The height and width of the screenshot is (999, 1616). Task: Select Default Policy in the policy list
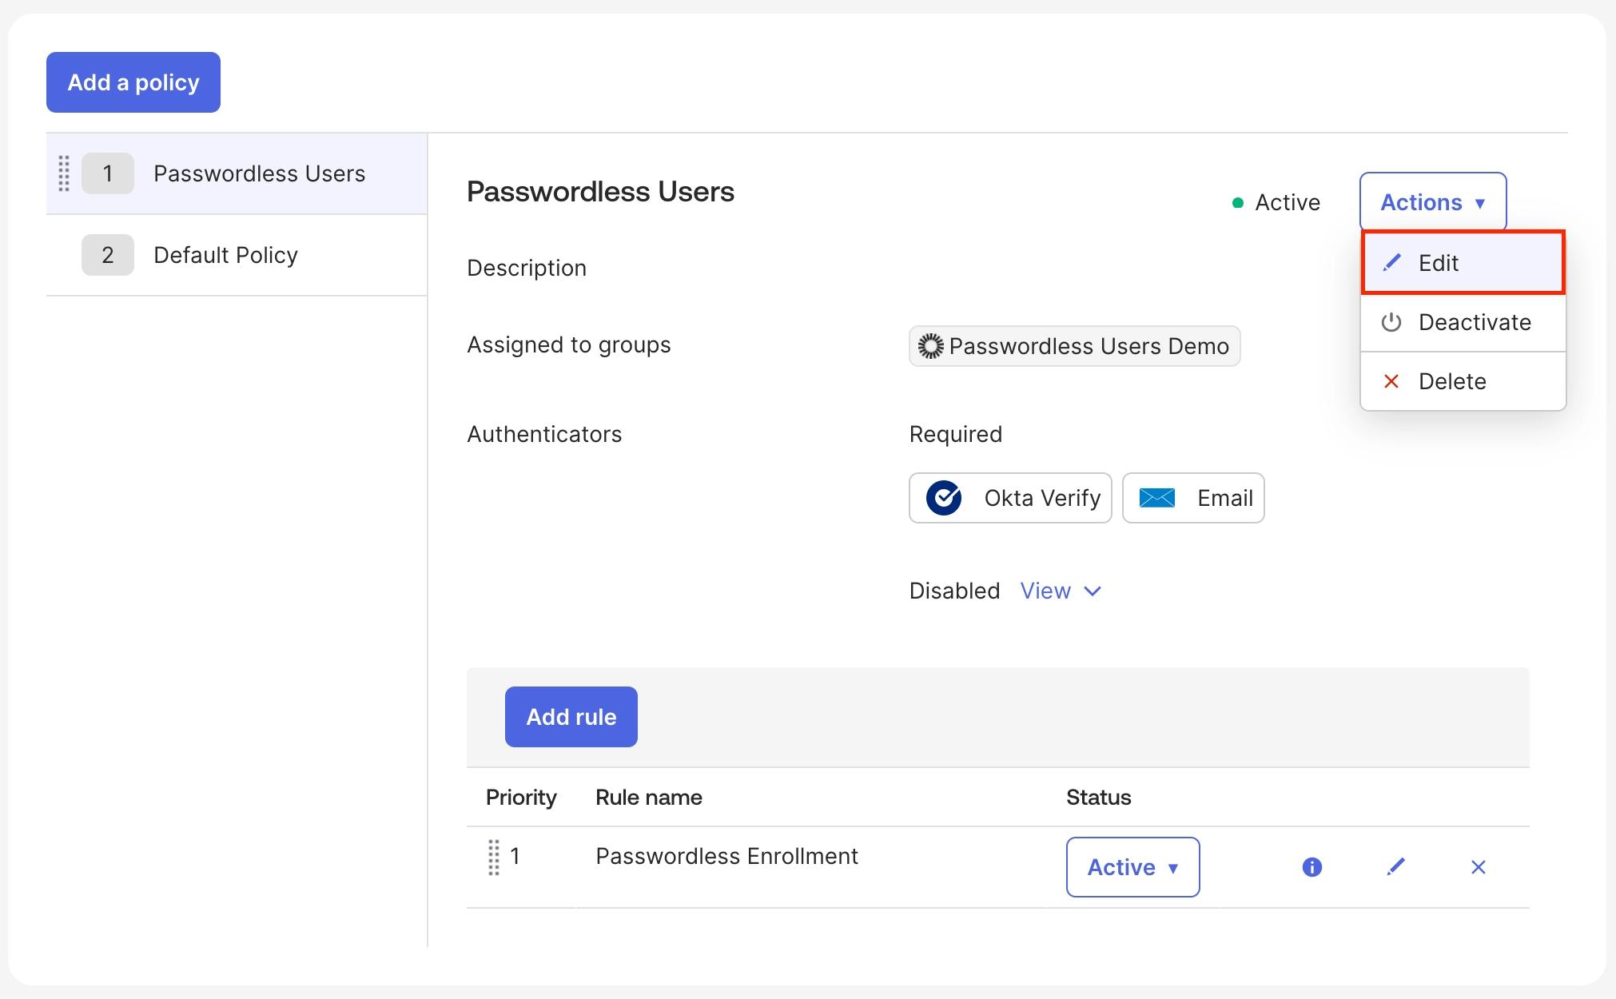(x=225, y=255)
